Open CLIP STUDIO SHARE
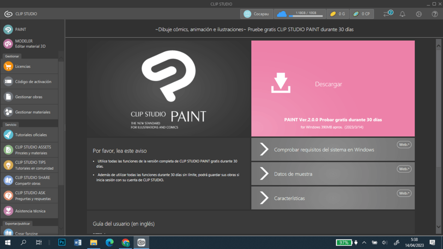The image size is (443, 249). tap(30, 180)
